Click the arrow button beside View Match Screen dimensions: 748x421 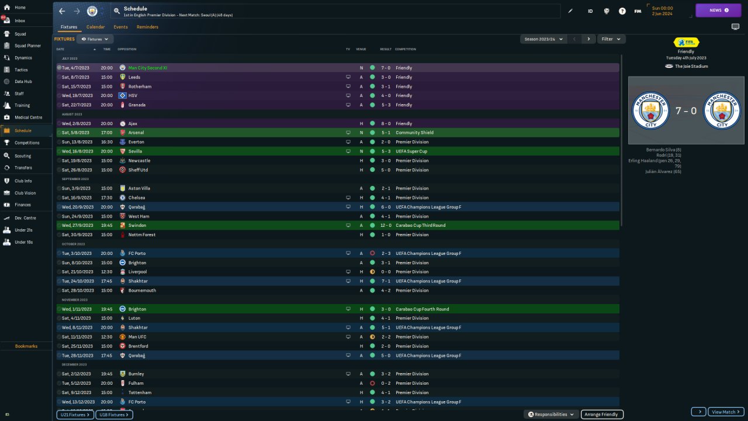click(699, 412)
